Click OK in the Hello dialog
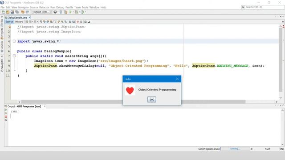Image resolution: width=285 pixels, height=160 pixels. [x=151, y=100]
